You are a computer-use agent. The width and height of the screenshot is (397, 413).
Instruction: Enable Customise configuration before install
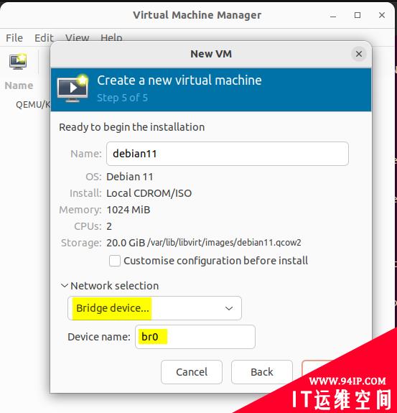click(x=115, y=261)
